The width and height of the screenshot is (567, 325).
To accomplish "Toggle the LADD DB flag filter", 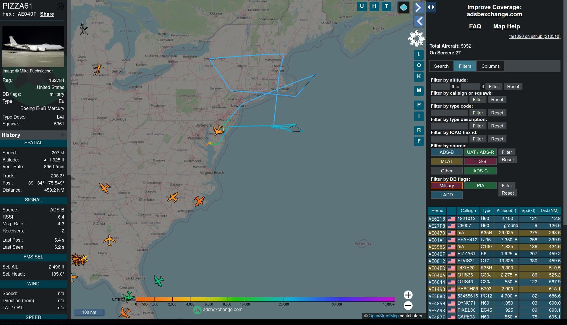I will point(446,195).
